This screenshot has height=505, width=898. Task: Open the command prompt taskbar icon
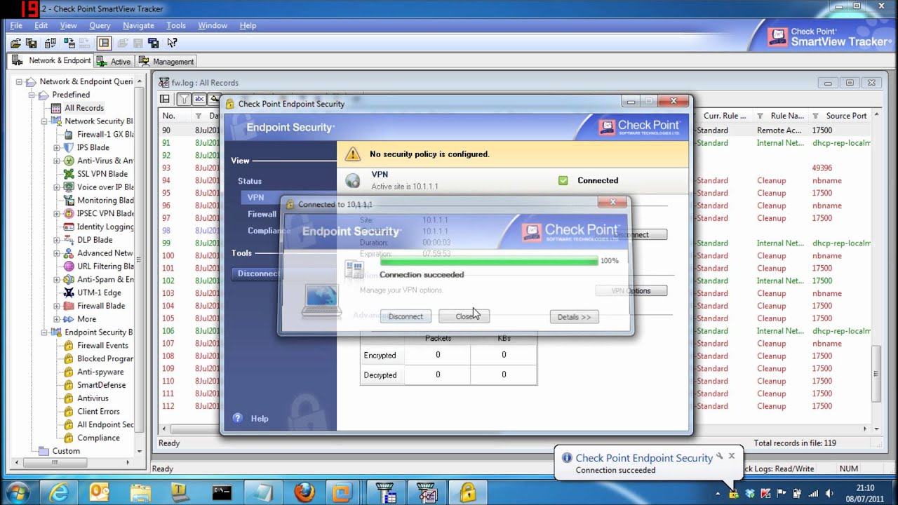click(222, 492)
